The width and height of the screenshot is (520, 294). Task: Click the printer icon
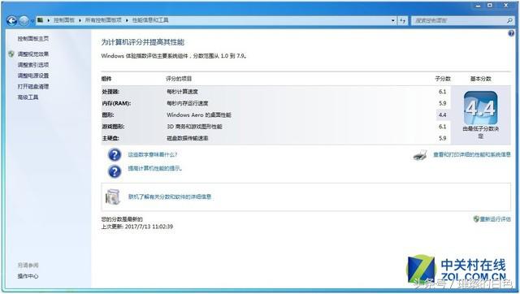[x=420, y=155]
